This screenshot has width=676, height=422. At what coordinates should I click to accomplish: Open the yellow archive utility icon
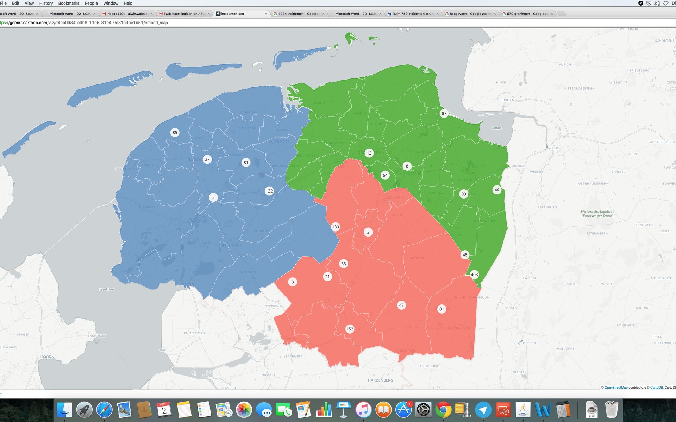463,410
